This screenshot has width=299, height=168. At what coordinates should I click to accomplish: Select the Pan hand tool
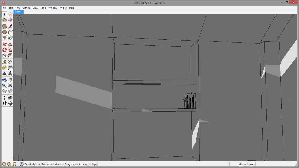pos(10,80)
